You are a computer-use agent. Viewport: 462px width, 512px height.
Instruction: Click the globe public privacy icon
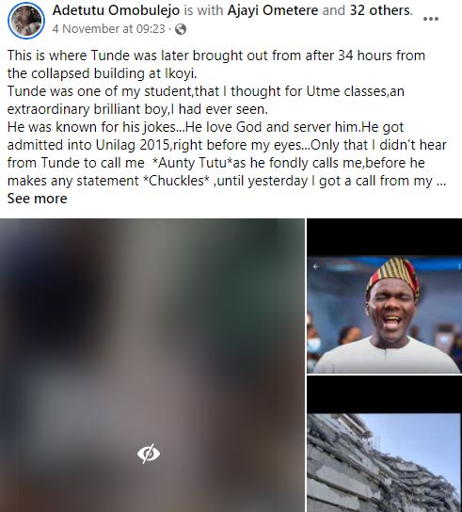point(181,29)
